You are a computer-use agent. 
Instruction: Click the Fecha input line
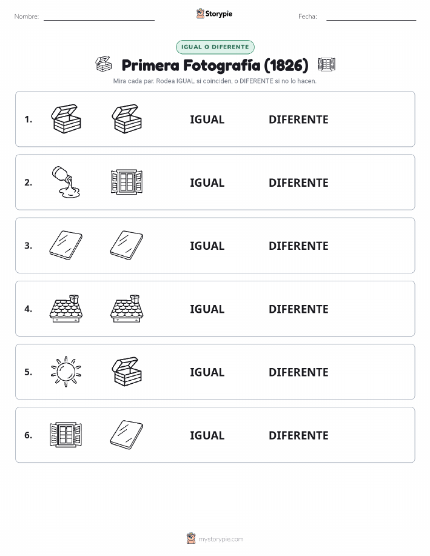point(371,16)
